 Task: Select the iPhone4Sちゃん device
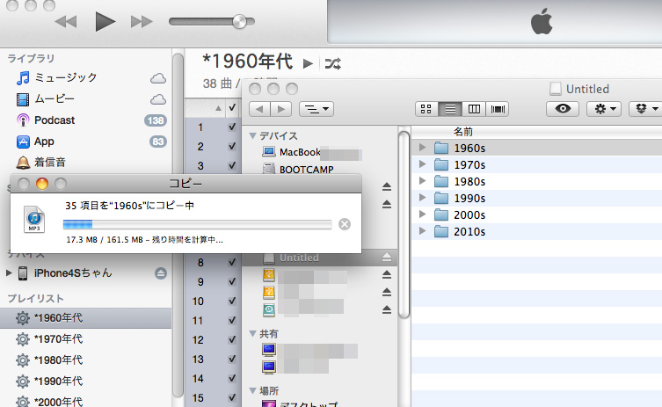(x=73, y=273)
